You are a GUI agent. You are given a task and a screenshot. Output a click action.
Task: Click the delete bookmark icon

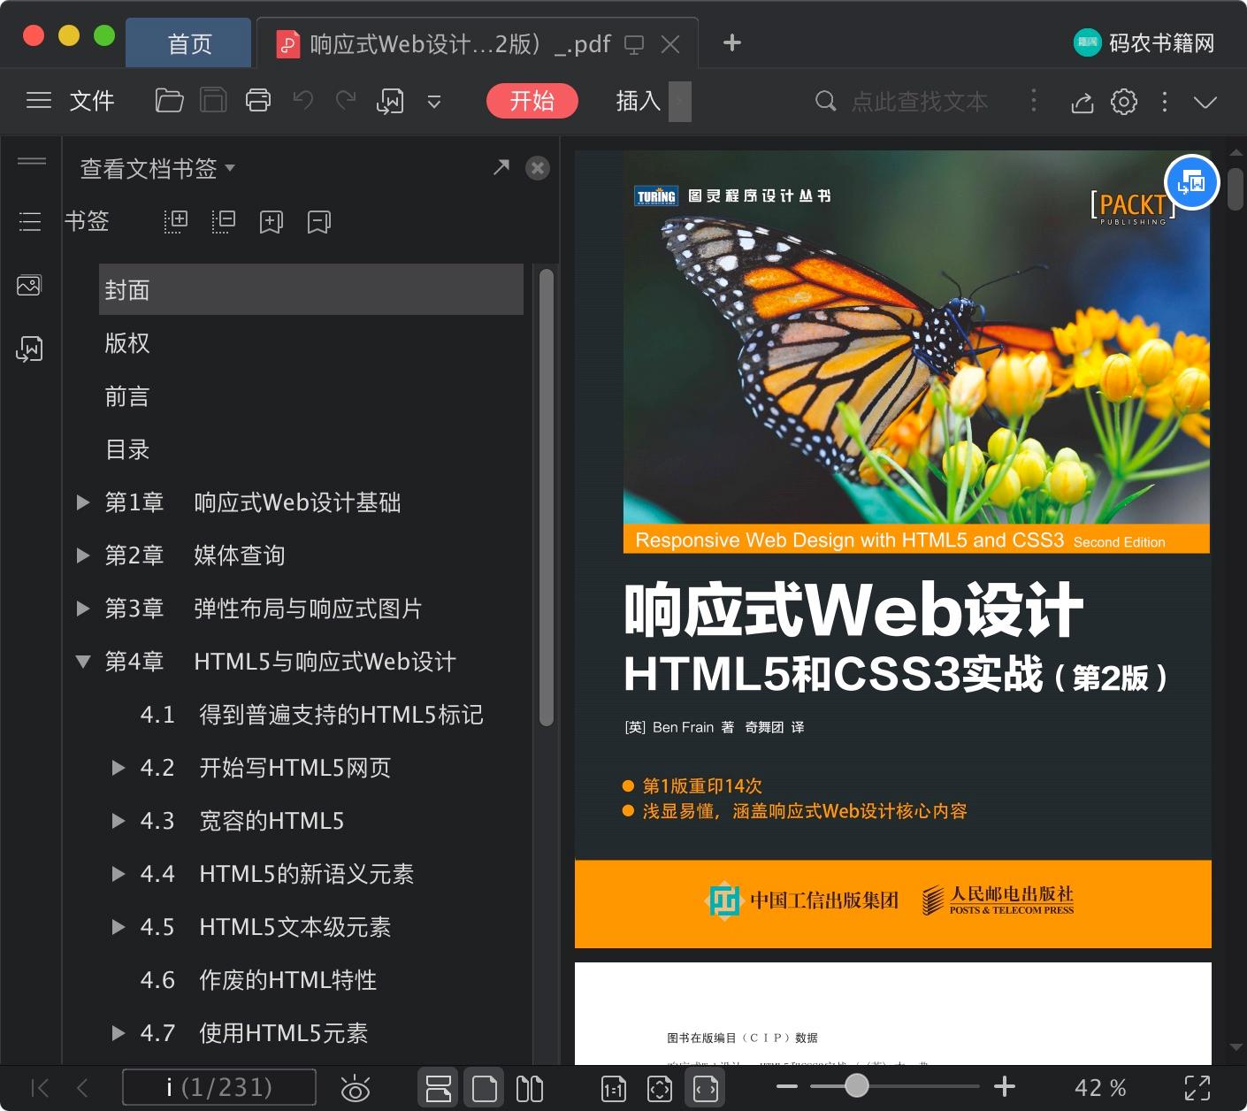pyautogui.click(x=319, y=222)
